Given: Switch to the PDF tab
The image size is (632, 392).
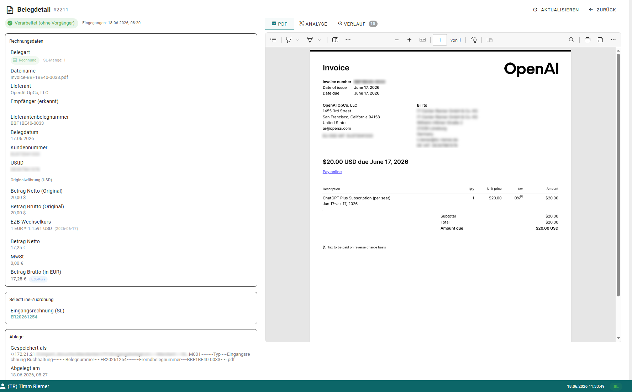Looking at the screenshot, I should point(279,24).
